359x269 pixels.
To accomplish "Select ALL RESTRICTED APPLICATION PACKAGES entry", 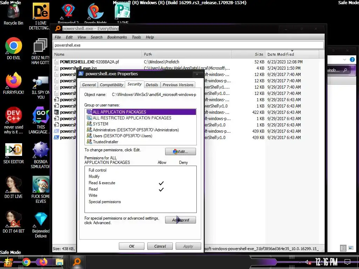I will click(141, 118).
